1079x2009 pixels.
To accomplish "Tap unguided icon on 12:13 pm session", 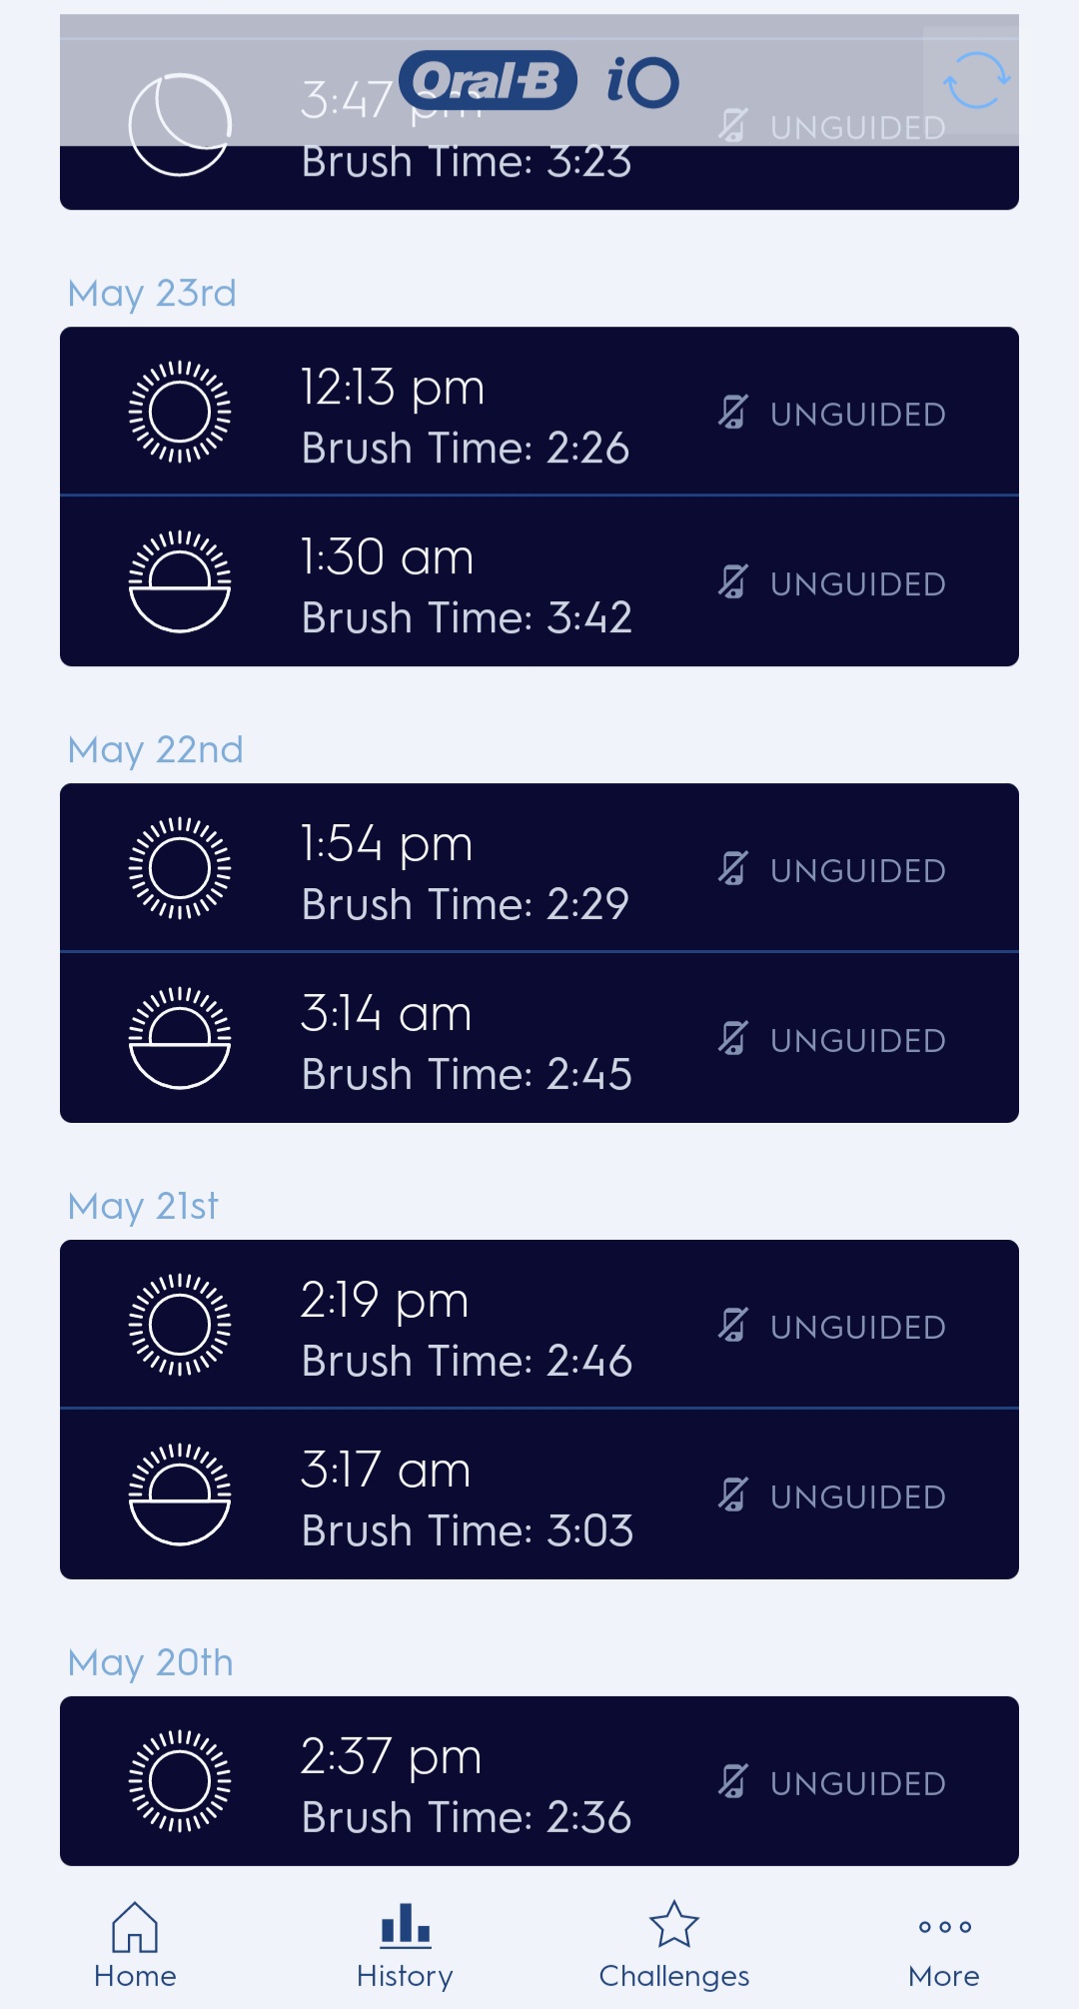I will point(733,413).
